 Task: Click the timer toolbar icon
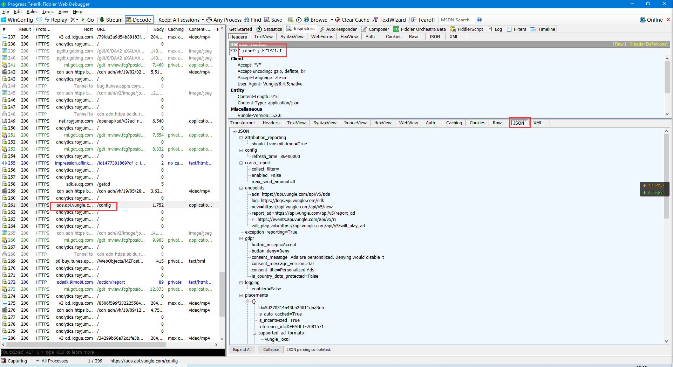299,20
